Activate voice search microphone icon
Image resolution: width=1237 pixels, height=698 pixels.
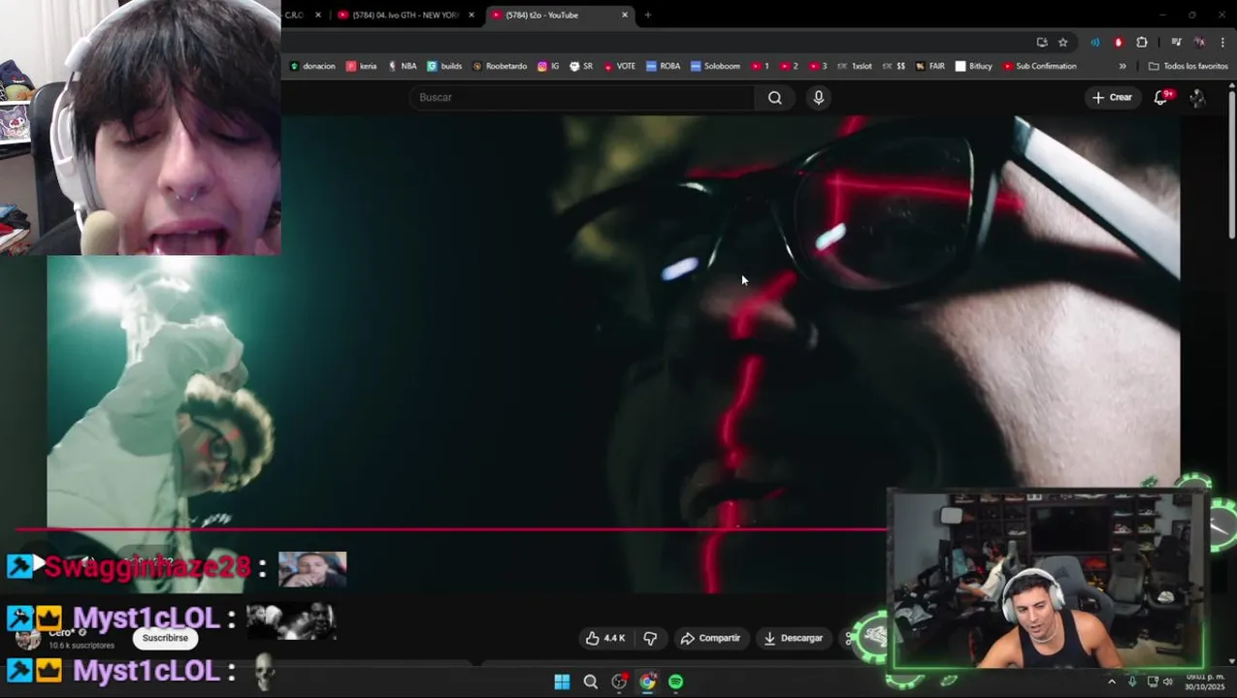818,97
